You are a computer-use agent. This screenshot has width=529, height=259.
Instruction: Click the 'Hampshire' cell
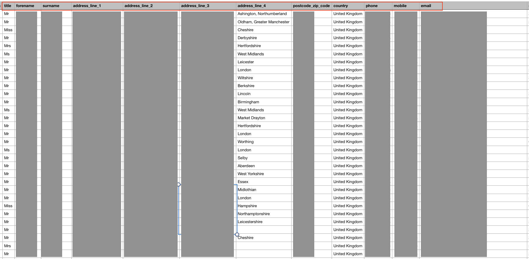click(264, 206)
